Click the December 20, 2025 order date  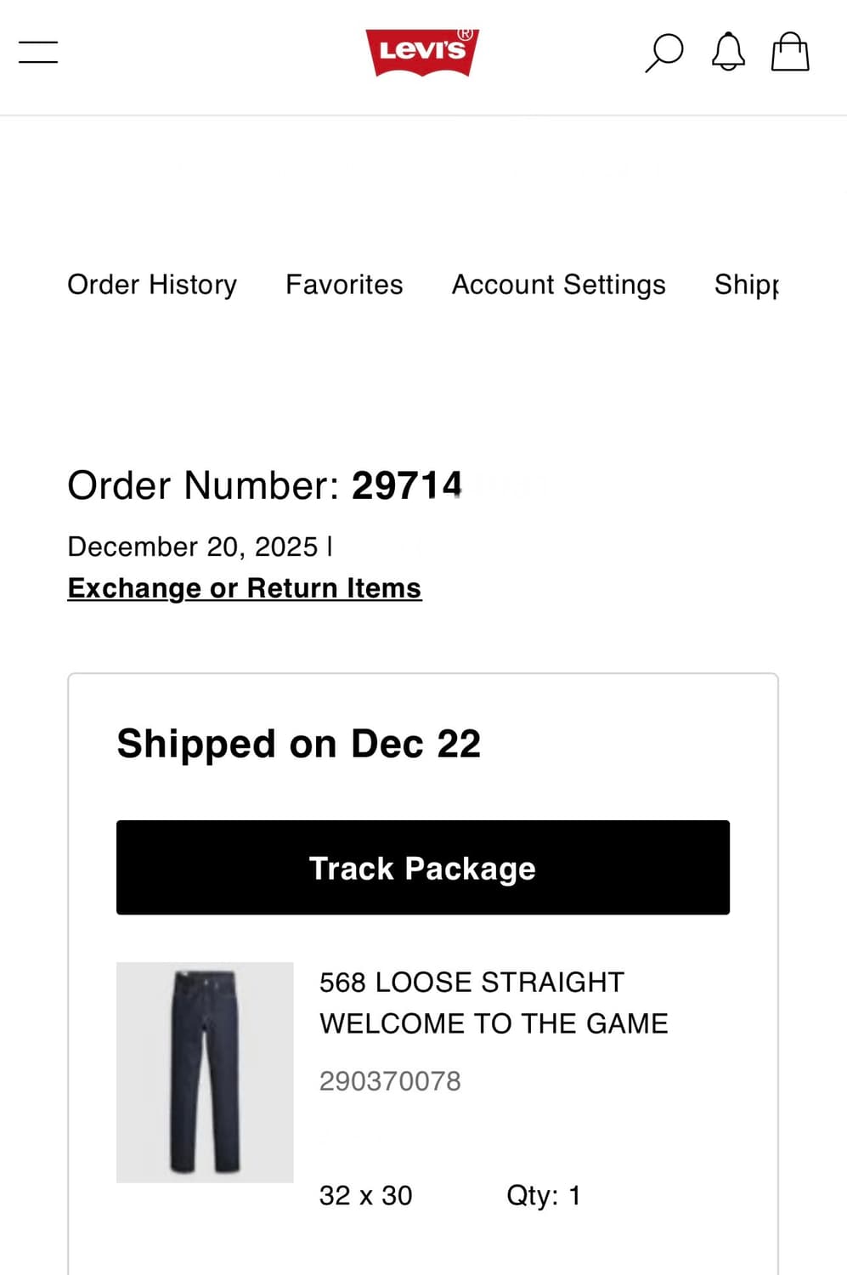(193, 547)
